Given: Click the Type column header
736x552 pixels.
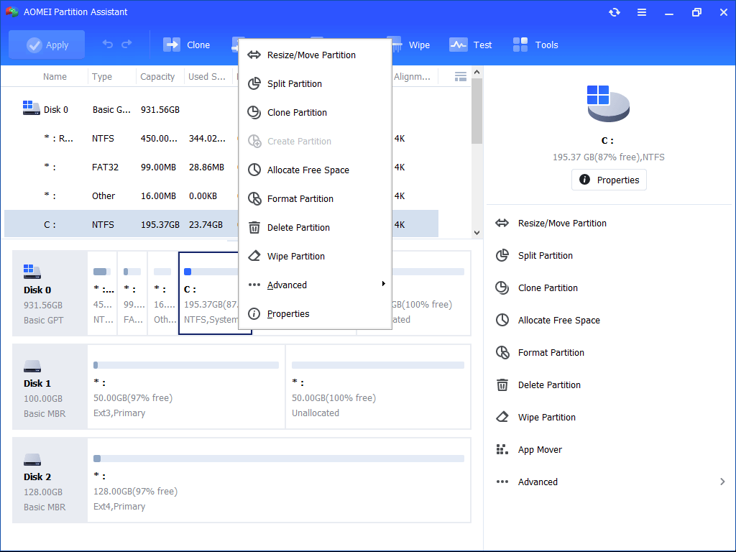Looking at the screenshot, I should (x=102, y=76).
